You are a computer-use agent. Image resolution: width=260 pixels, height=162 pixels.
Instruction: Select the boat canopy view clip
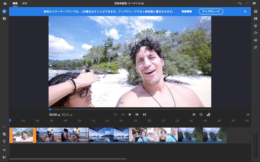click(109, 135)
